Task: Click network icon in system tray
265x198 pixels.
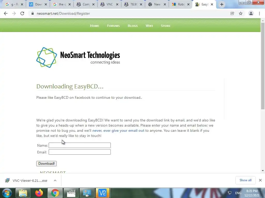Action: pyautogui.click(x=230, y=193)
